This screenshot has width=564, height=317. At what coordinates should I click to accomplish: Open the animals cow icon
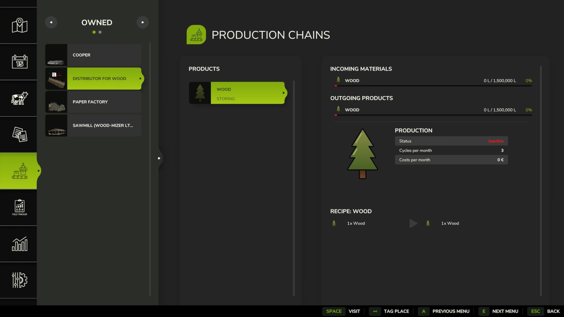19,98
